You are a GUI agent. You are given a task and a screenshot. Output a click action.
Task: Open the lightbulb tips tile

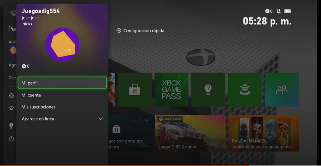[x=208, y=89]
